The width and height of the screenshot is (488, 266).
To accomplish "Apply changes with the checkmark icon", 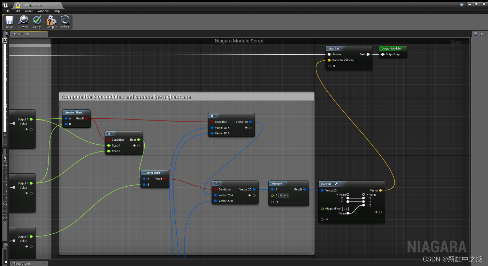I will (x=37, y=22).
